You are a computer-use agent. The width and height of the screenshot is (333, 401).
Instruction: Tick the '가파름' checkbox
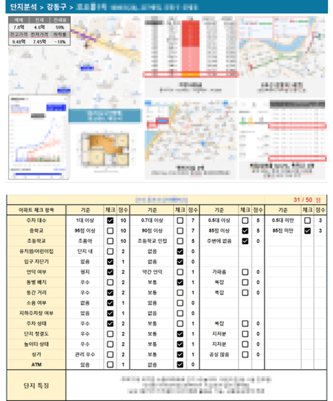pos(245,272)
